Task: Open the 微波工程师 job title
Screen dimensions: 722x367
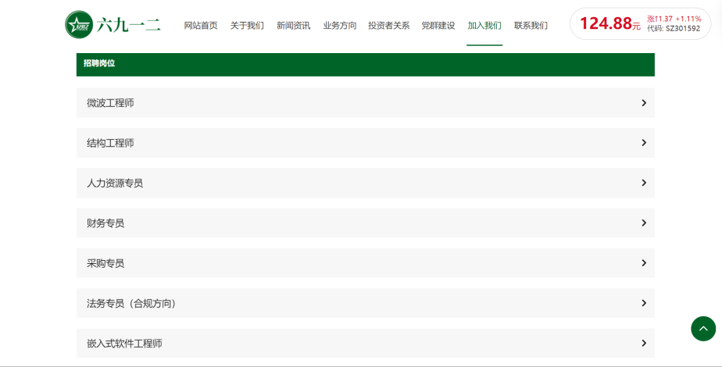Action: point(110,103)
